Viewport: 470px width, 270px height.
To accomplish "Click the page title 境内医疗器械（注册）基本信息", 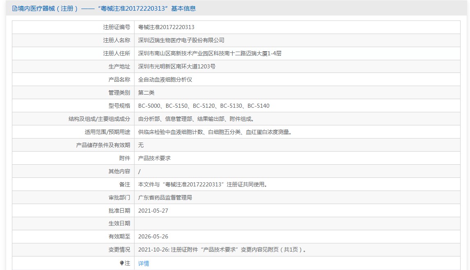I will (107, 8).
